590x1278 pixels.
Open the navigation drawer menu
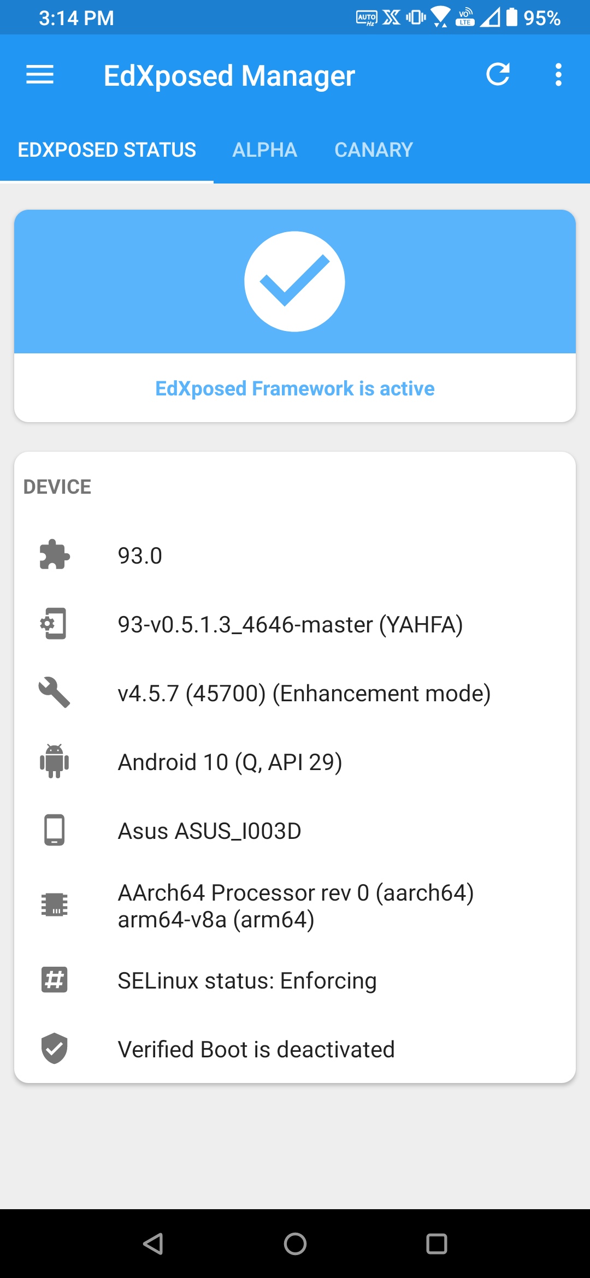pyautogui.click(x=39, y=74)
